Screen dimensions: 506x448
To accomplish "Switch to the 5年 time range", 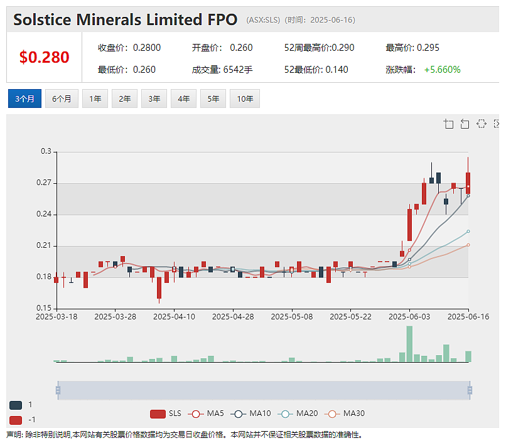I will [213, 99].
